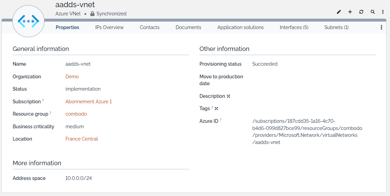
Task: Click Subscription help tooltip mark
Action: (x=43, y=101)
